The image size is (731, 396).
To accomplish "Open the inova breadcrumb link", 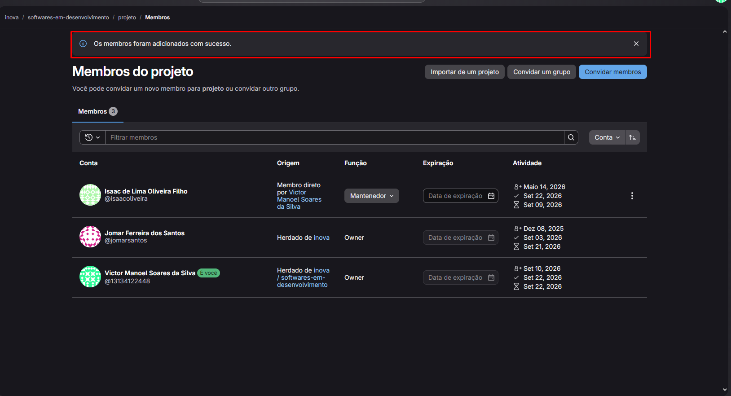I will tap(12, 18).
